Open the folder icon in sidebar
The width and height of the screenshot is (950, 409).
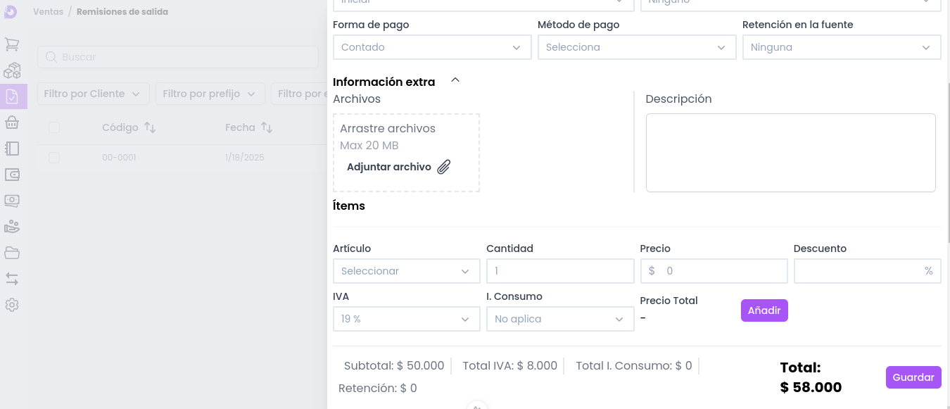(12, 253)
